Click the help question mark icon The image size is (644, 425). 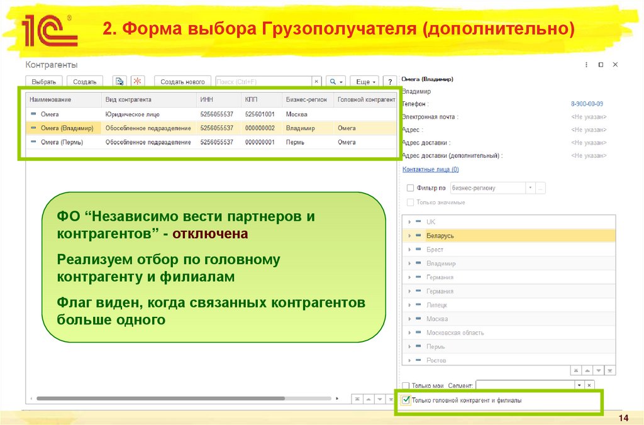click(390, 81)
